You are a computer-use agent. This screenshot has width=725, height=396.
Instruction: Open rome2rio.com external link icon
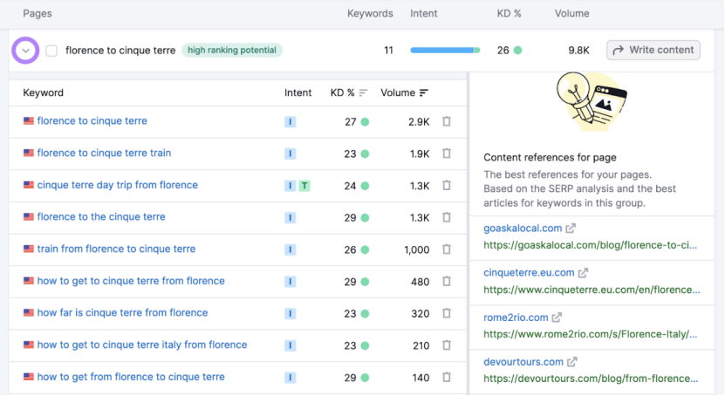pyautogui.click(x=557, y=317)
